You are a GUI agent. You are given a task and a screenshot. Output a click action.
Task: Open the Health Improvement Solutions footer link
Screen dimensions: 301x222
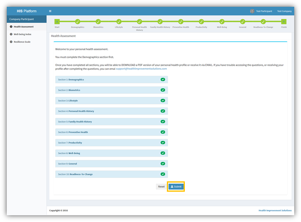coord(275,210)
